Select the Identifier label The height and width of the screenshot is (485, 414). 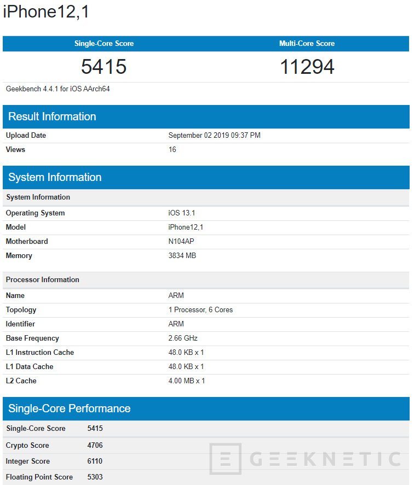point(20,324)
